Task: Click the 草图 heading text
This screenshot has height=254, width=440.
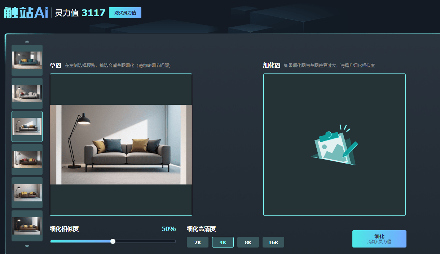Action: pyautogui.click(x=56, y=66)
